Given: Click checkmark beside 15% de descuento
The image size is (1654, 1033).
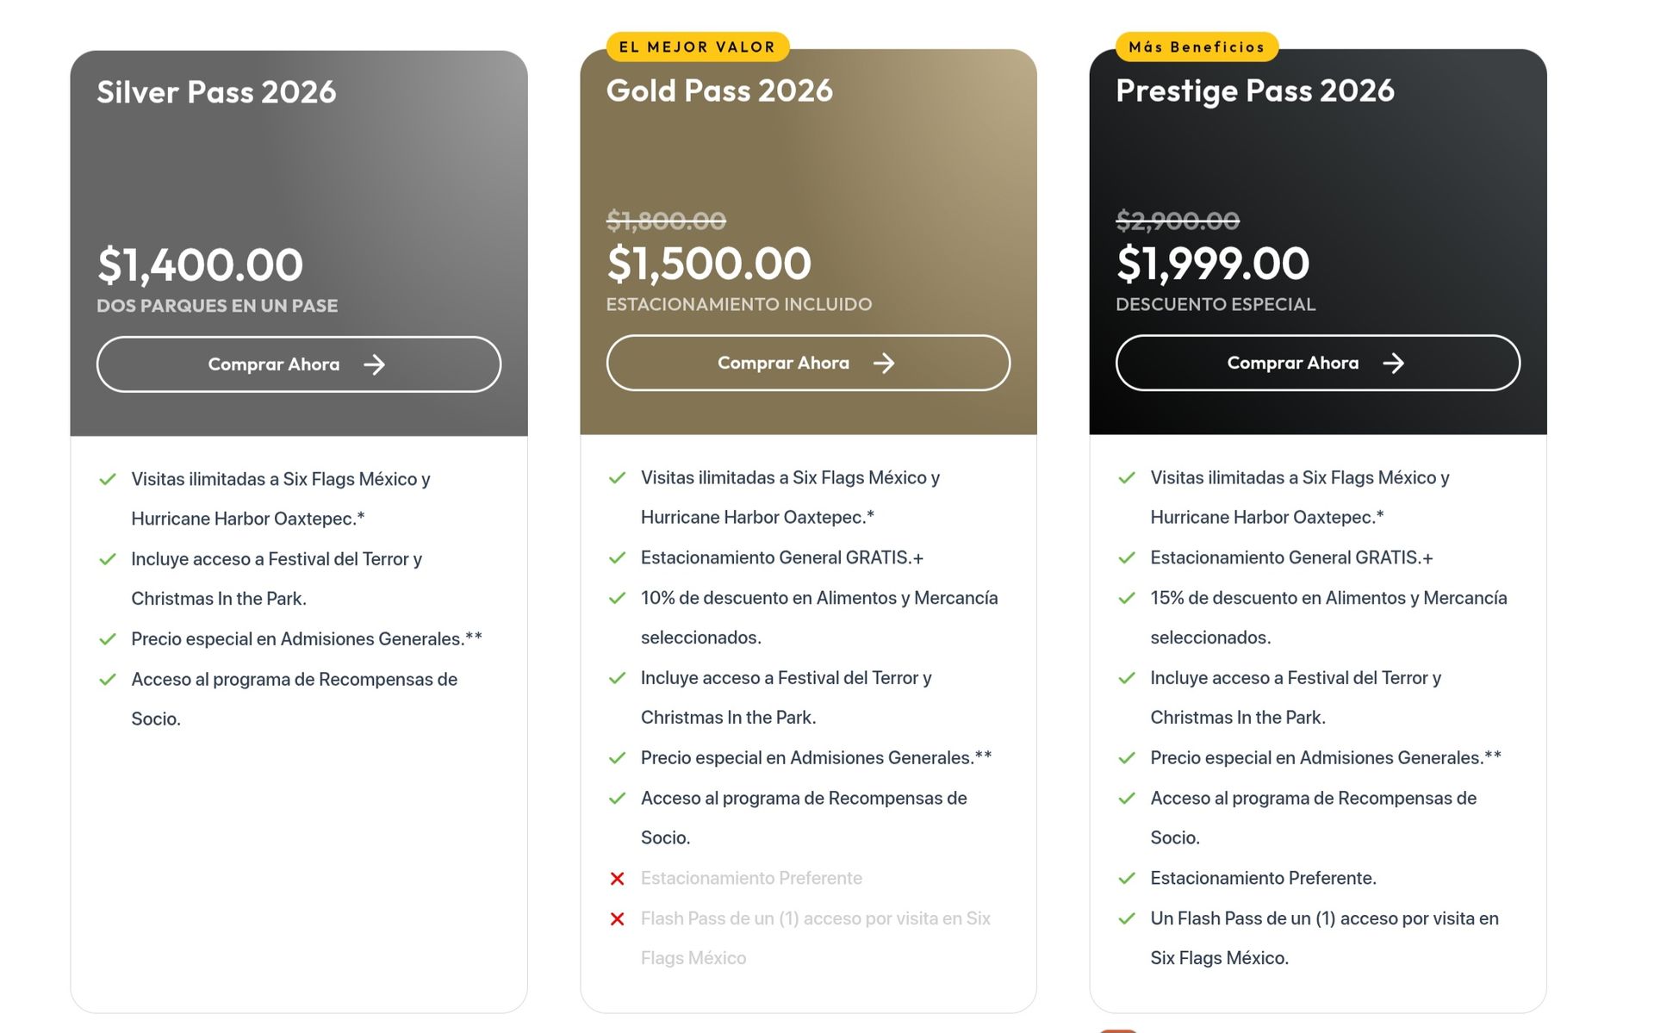Looking at the screenshot, I should point(1126,598).
